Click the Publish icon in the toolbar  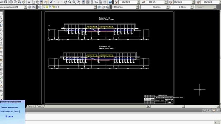(19, 2)
